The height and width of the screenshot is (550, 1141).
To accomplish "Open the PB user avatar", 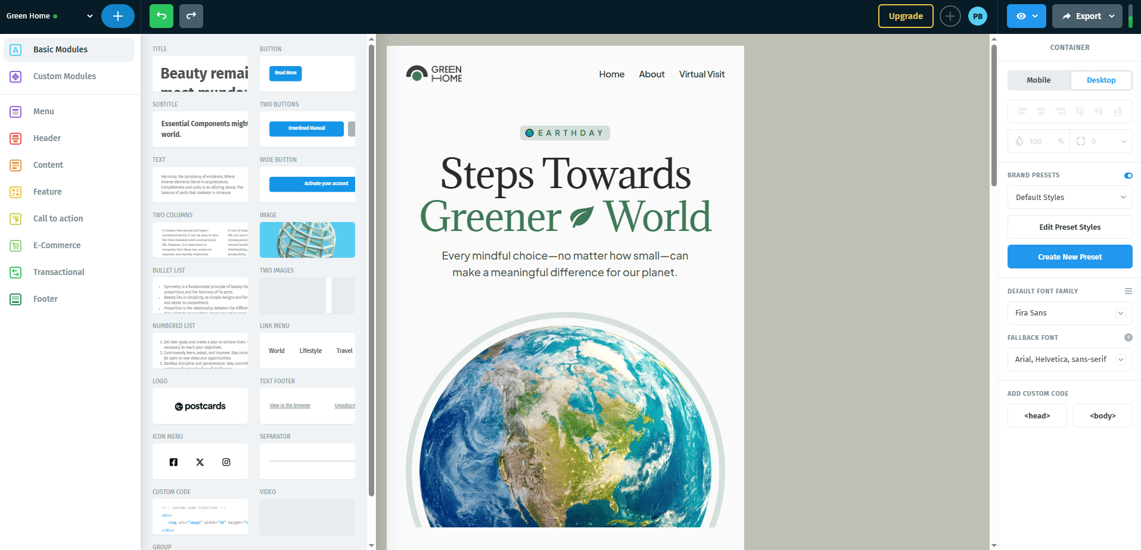I will point(978,16).
